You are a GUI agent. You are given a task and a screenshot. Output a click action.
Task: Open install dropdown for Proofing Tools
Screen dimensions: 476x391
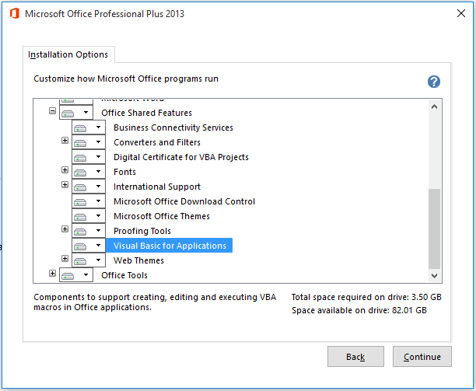(89, 231)
